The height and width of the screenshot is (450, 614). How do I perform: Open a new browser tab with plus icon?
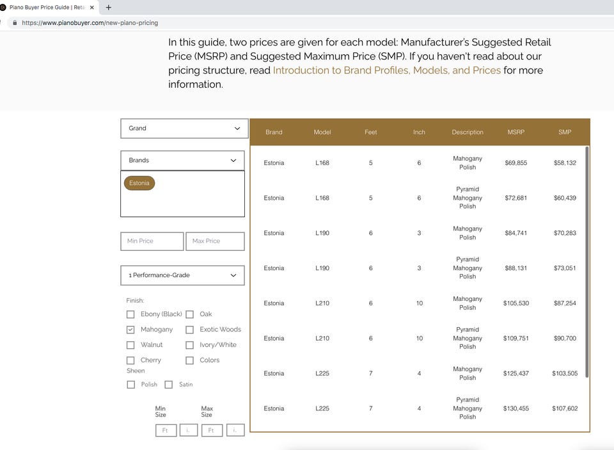(109, 7)
